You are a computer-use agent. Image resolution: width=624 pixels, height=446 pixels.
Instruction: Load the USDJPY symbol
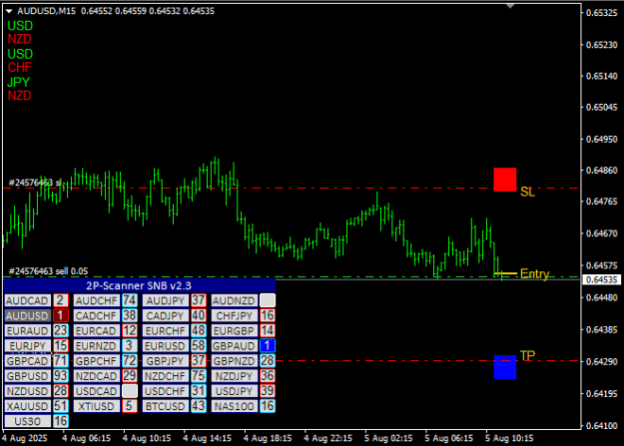(x=235, y=391)
